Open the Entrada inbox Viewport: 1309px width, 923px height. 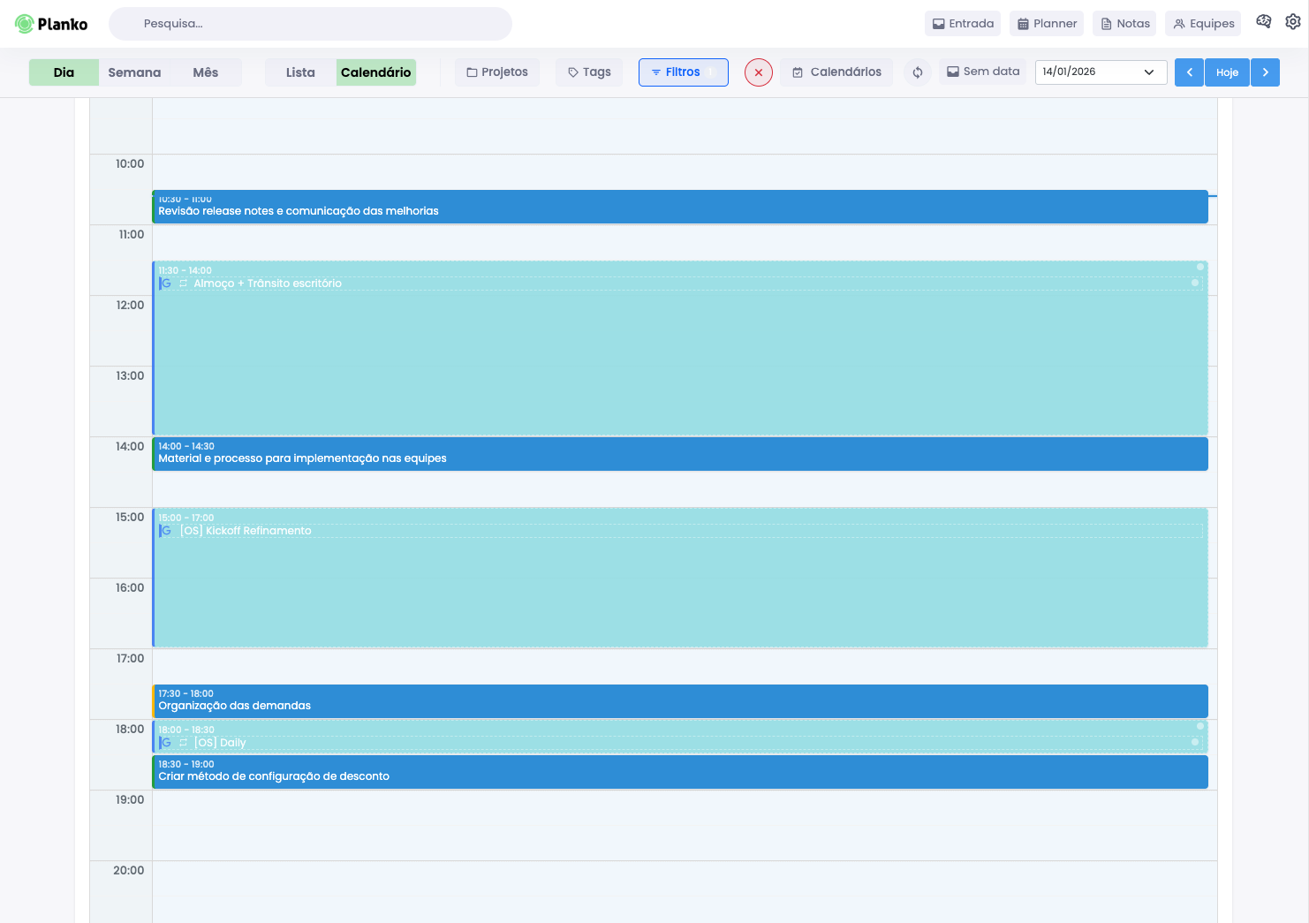tap(963, 24)
